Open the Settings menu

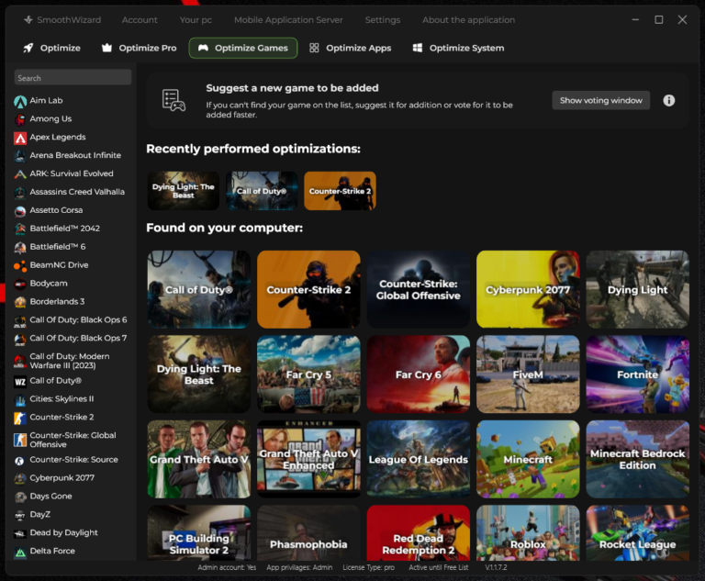382,20
